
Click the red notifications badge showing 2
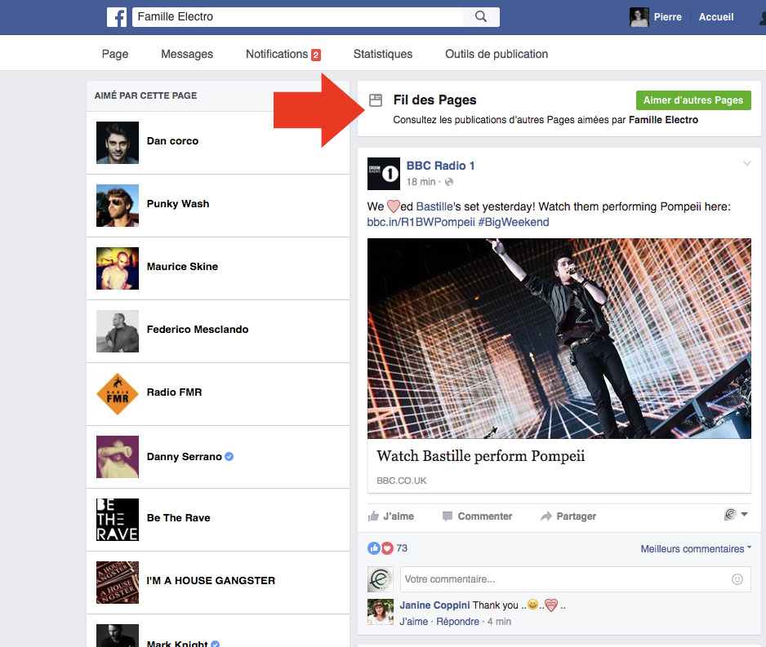pos(316,55)
